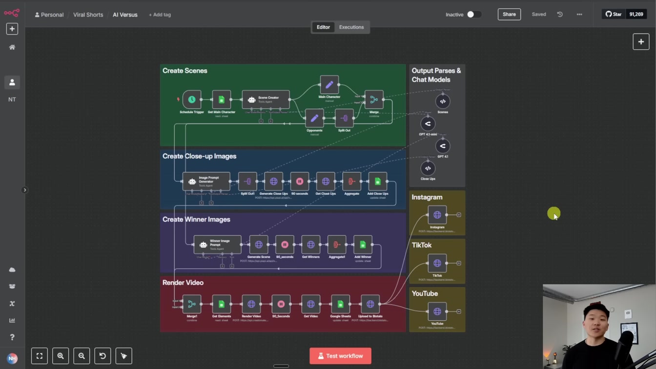Open the cloud admin panel icon
The width and height of the screenshot is (656, 369).
click(x=12, y=270)
